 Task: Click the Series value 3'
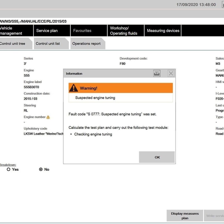pyautogui.click(x=25, y=64)
